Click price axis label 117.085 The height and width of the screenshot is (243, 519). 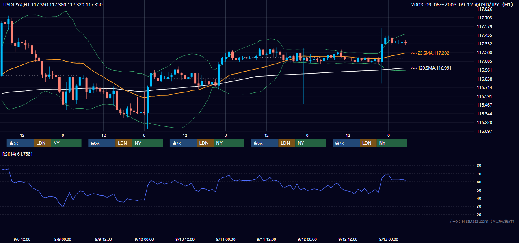tap(484, 61)
